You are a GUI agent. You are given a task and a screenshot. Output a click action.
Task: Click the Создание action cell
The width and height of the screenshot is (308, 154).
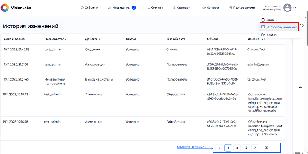[92, 50]
